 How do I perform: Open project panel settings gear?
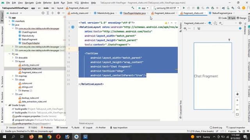59,13
